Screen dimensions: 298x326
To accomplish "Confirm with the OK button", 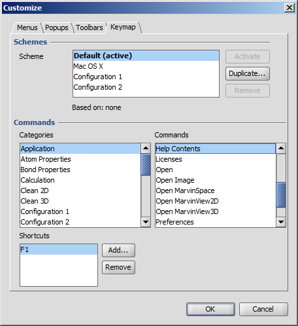I will [x=210, y=309].
